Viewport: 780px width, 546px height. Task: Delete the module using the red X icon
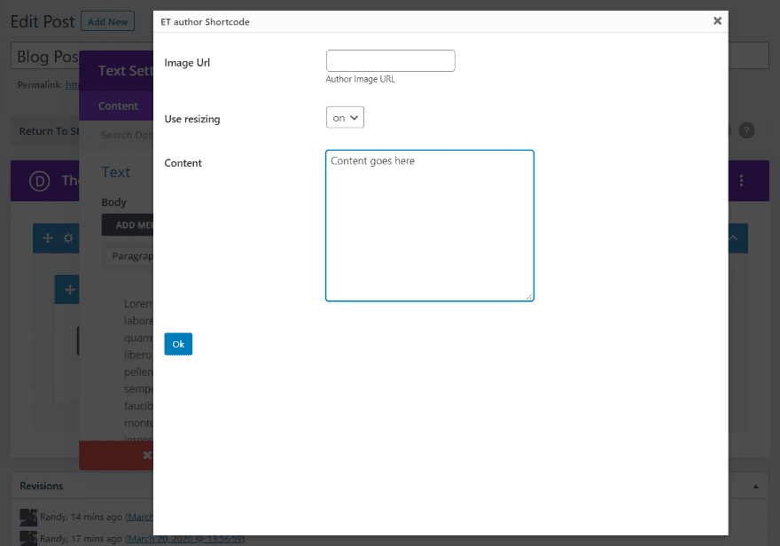point(148,455)
